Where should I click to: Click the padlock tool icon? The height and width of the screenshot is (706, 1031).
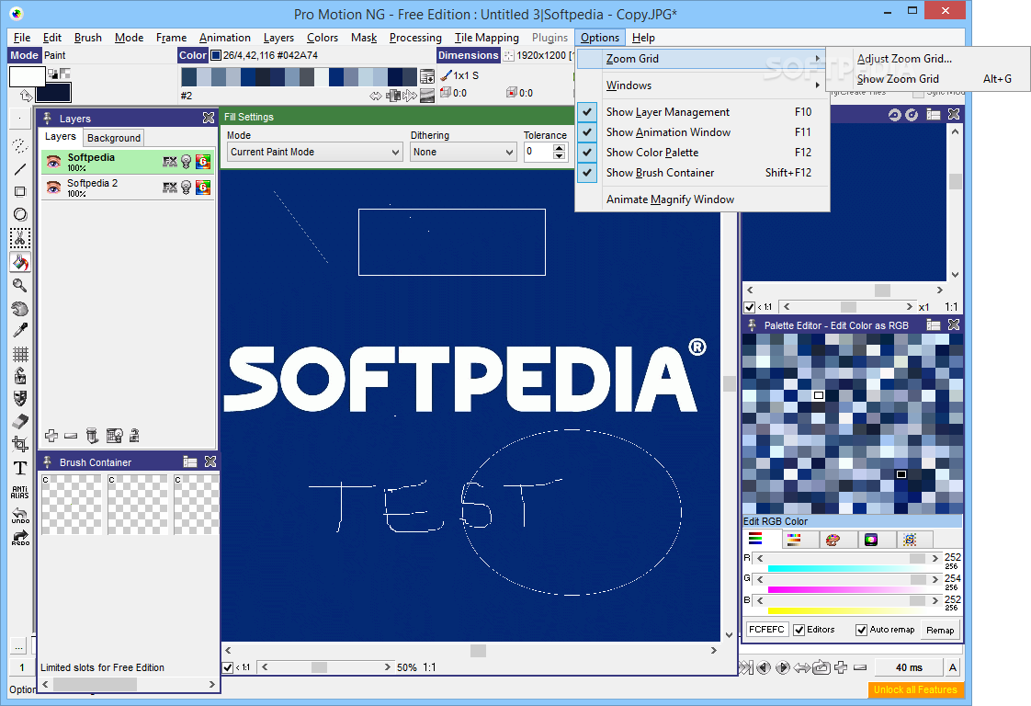(x=19, y=376)
